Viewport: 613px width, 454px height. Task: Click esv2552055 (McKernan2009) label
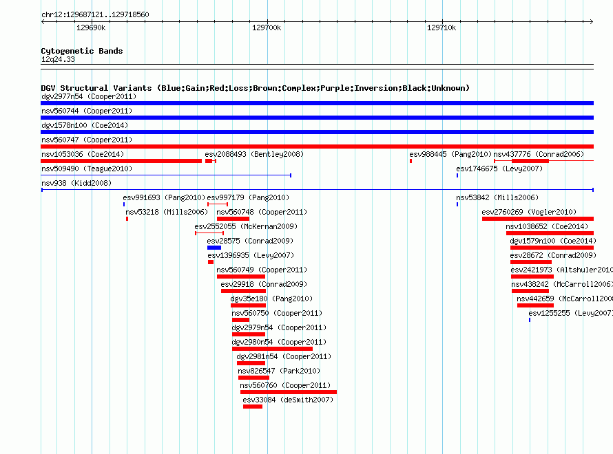[246, 226]
